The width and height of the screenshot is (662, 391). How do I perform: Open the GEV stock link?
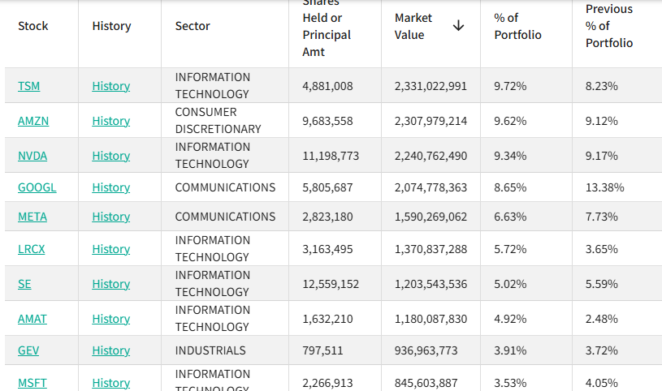[28, 351]
